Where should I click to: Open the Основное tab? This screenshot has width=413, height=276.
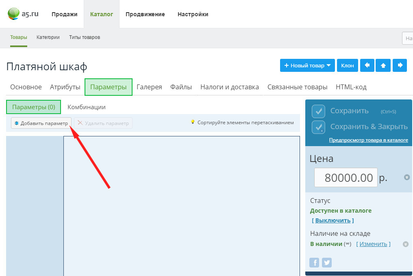click(26, 87)
